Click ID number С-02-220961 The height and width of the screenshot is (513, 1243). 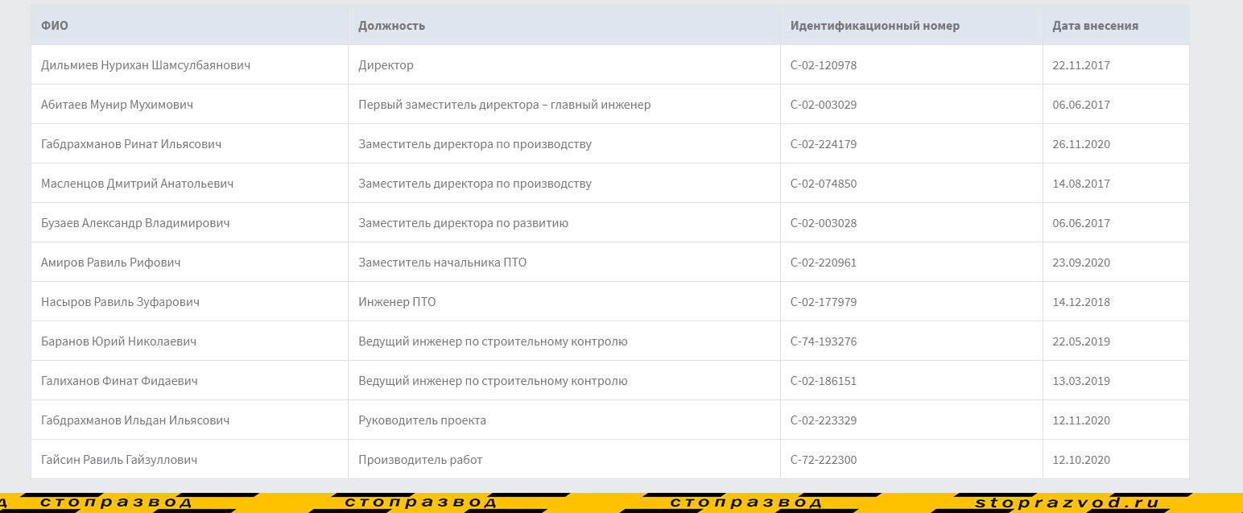[x=824, y=263]
